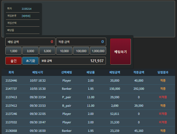177x134 pixels.
Task: Select round 2137032 in the history table
Action: coord(11,122)
